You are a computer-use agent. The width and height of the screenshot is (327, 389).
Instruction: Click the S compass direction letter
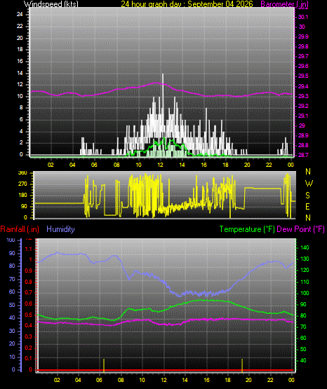click(307, 196)
